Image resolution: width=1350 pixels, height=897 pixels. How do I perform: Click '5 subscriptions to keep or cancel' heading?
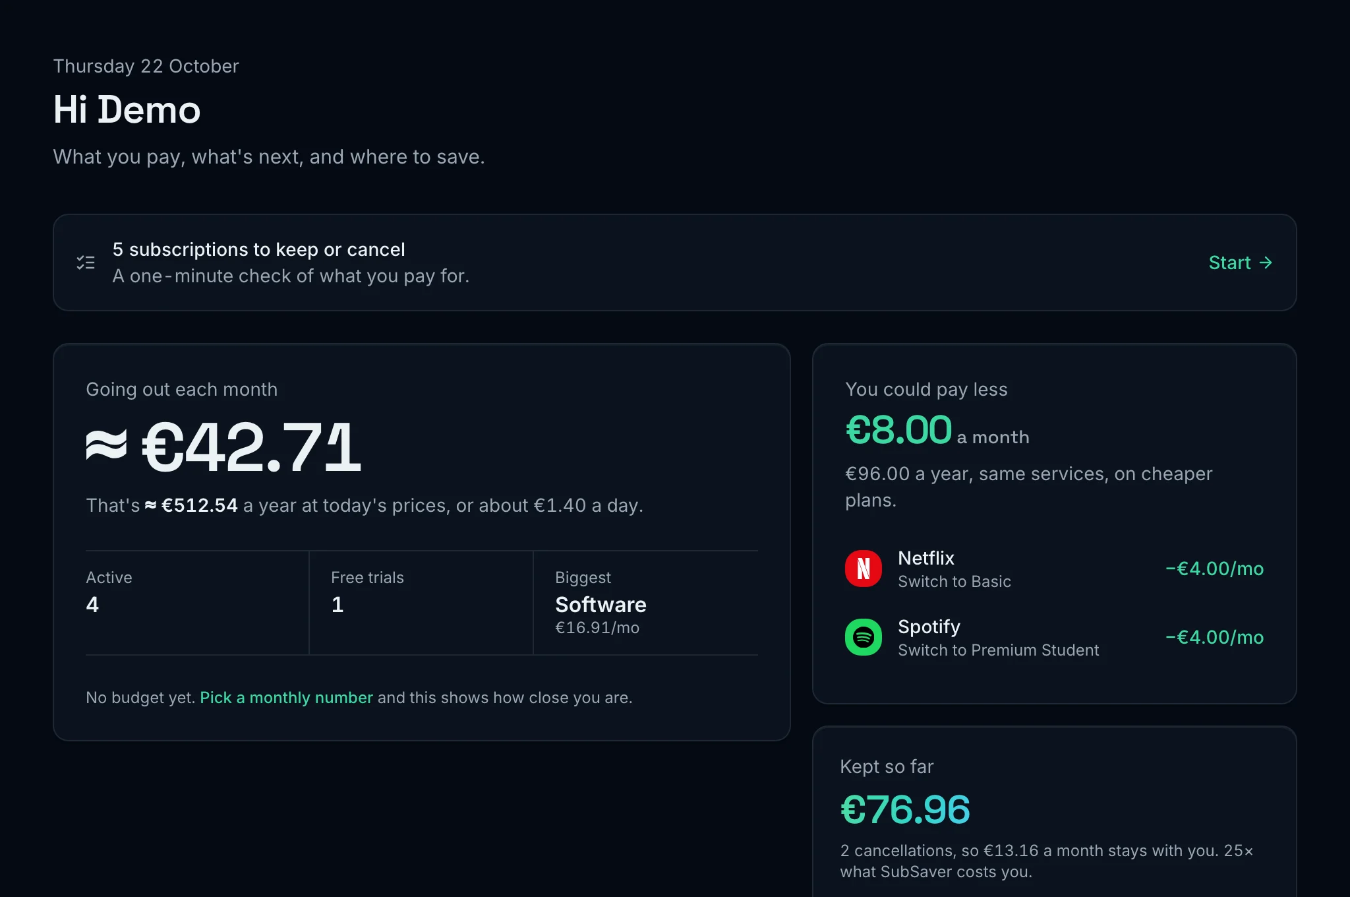coord(258,249)
